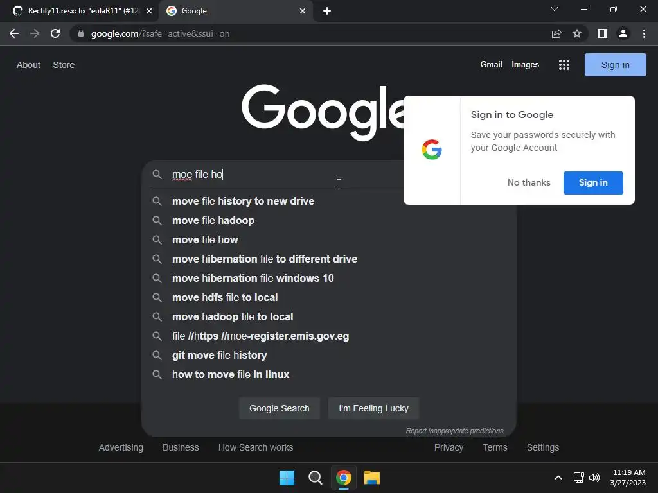Click the magnifier icon in the search box

(x=157, y=175)
